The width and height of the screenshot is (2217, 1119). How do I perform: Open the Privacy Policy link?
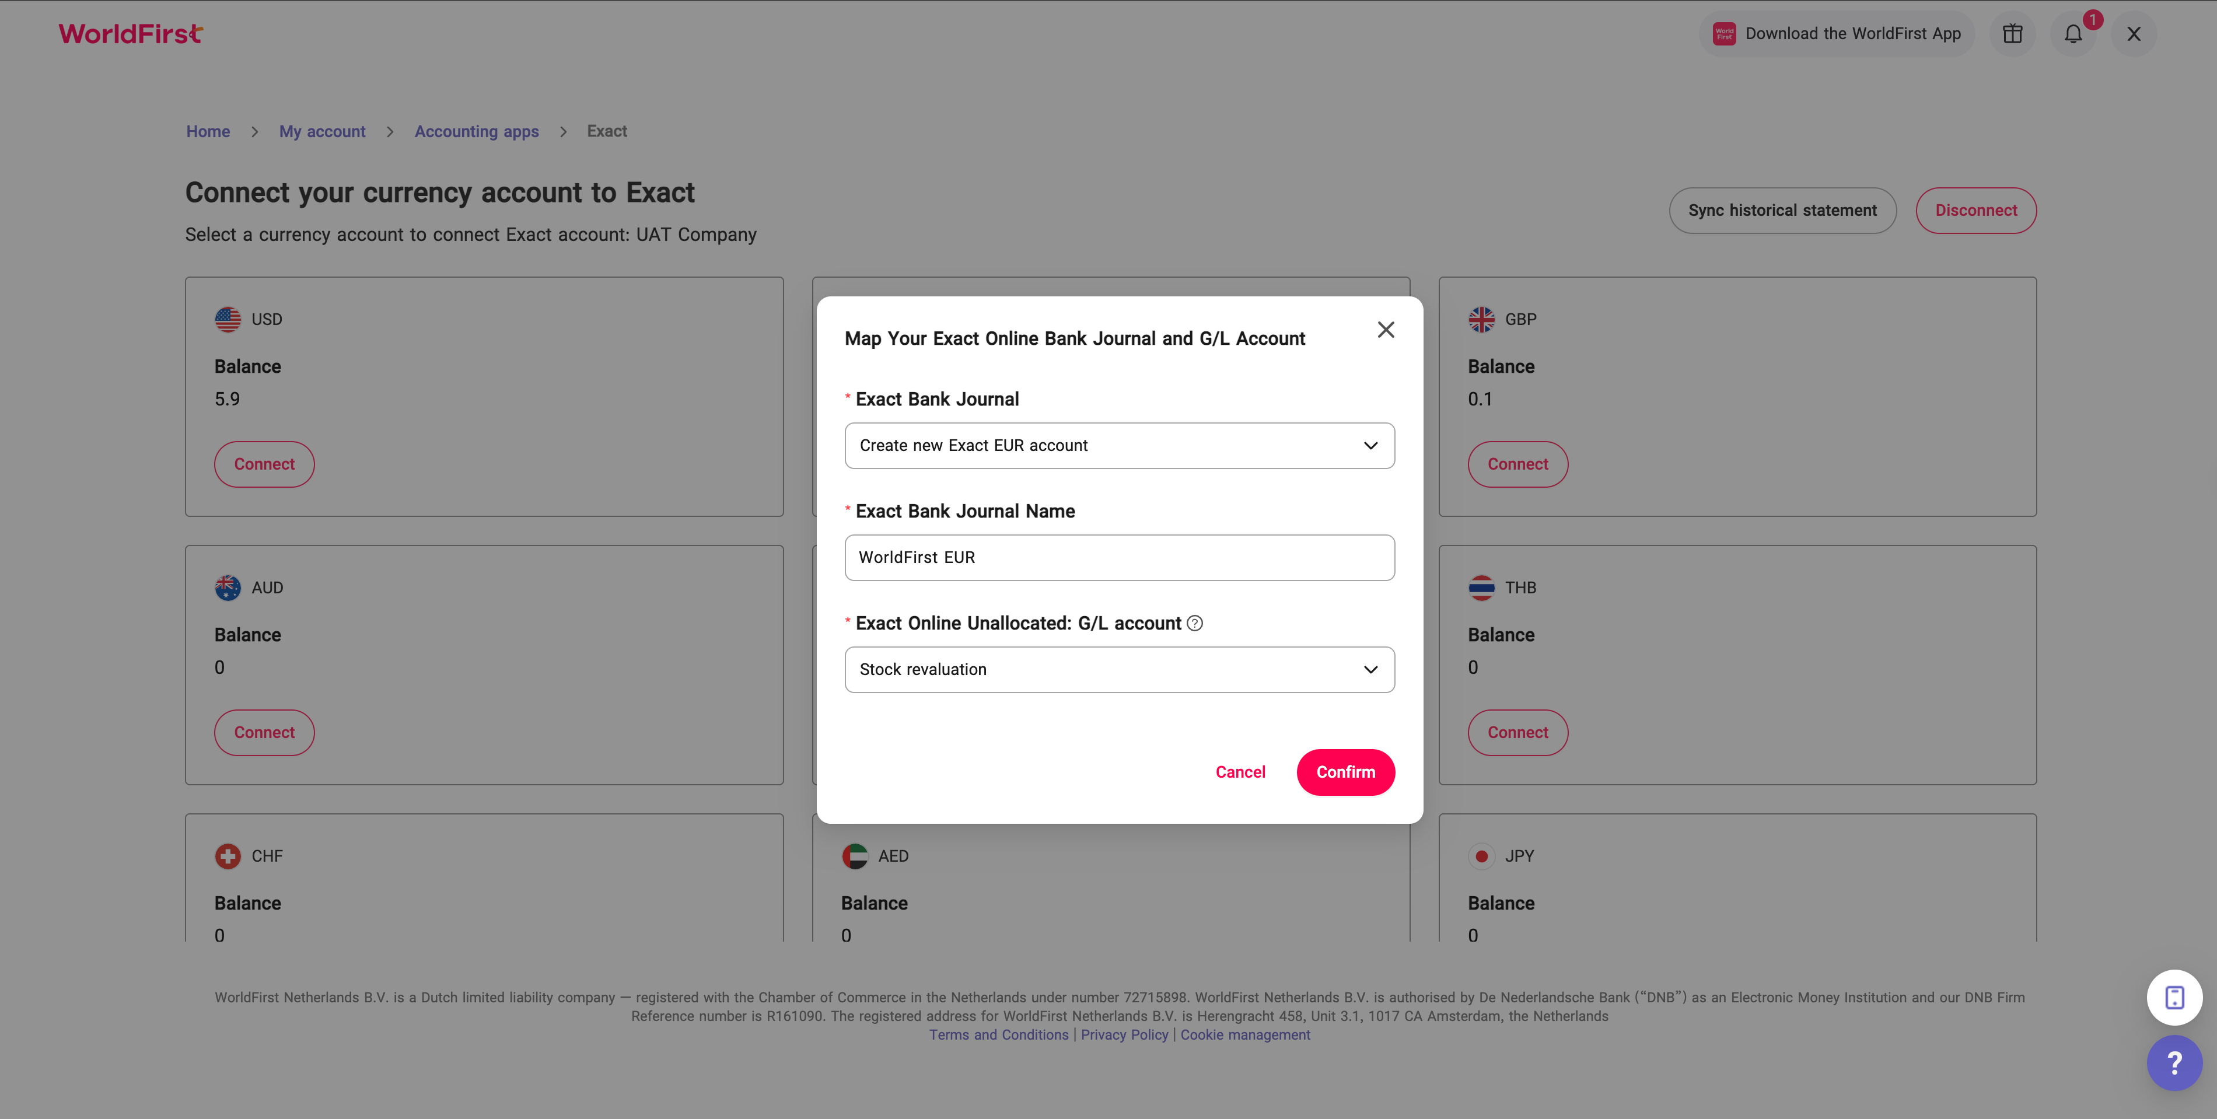click(x=1124, y=1034)
